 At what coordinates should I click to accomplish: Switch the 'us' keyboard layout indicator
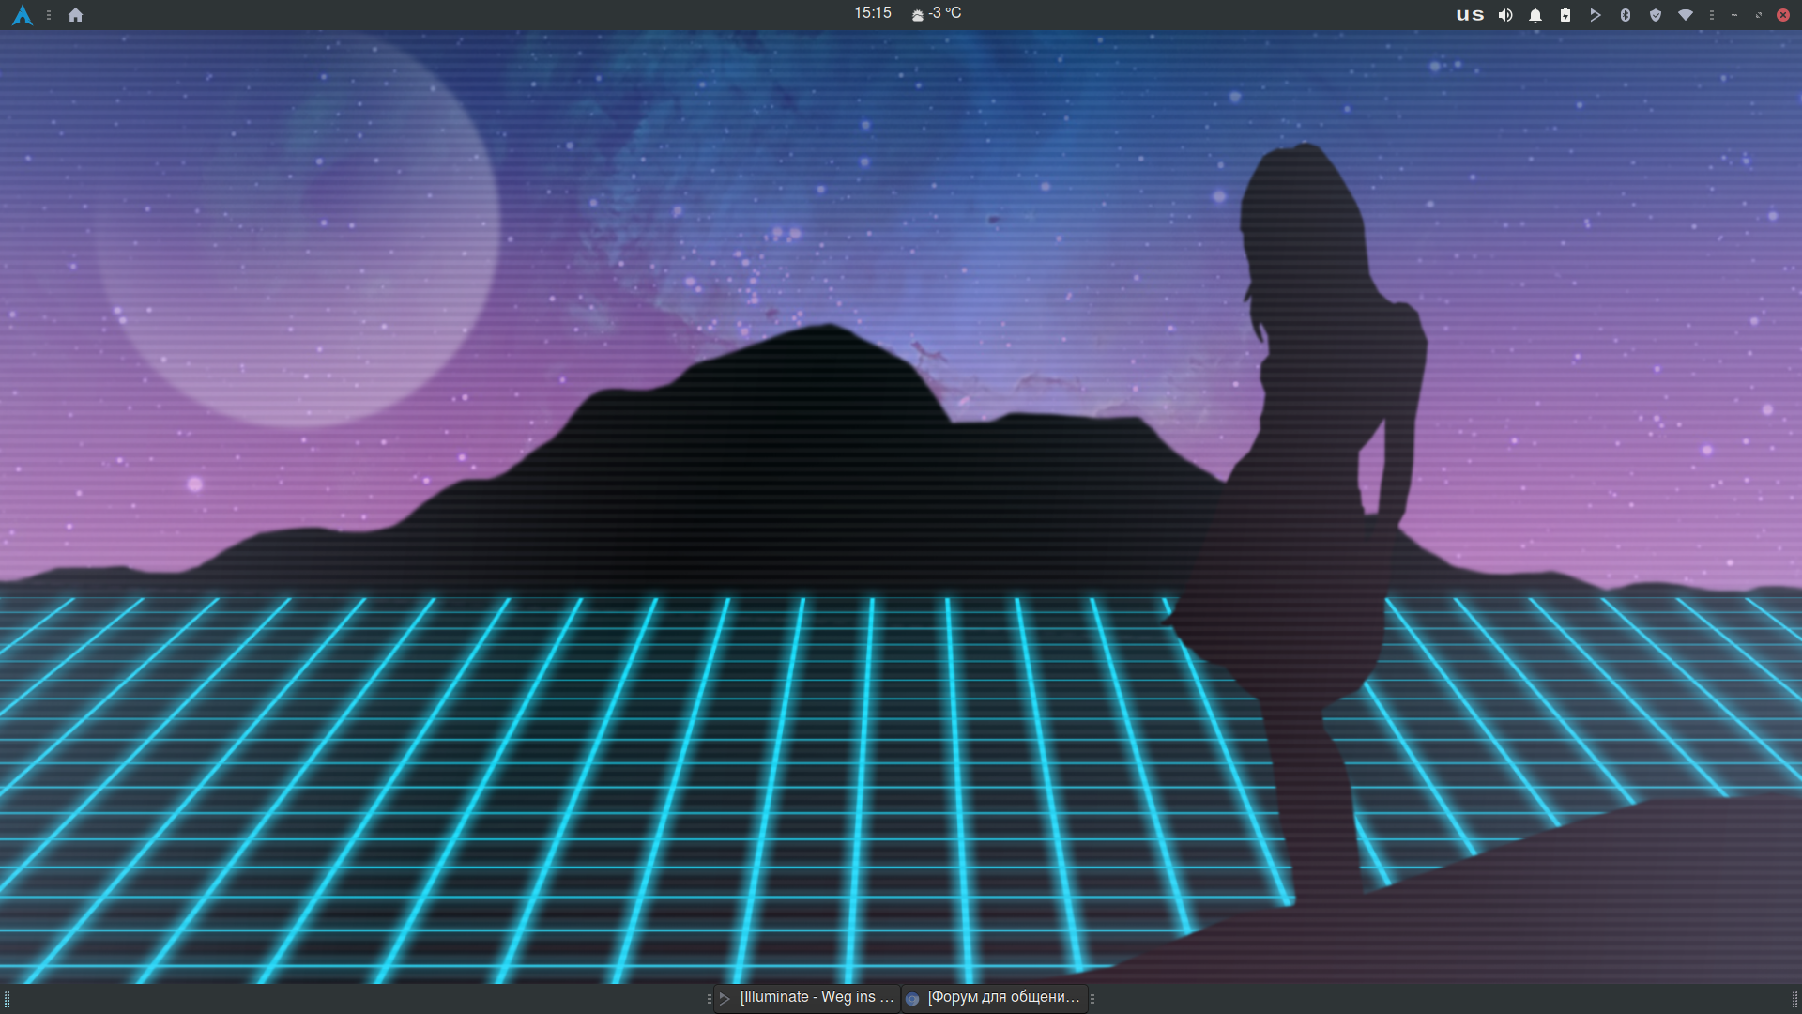[x=1470, y=15]
